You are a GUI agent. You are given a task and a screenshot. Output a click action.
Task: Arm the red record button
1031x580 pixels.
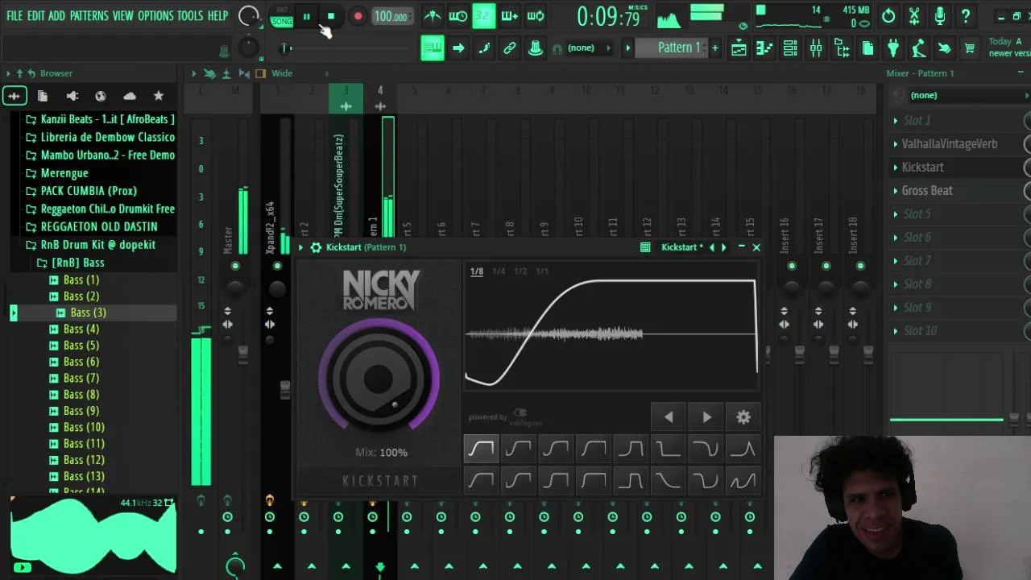pyautogui.click(x=358, y=16)
